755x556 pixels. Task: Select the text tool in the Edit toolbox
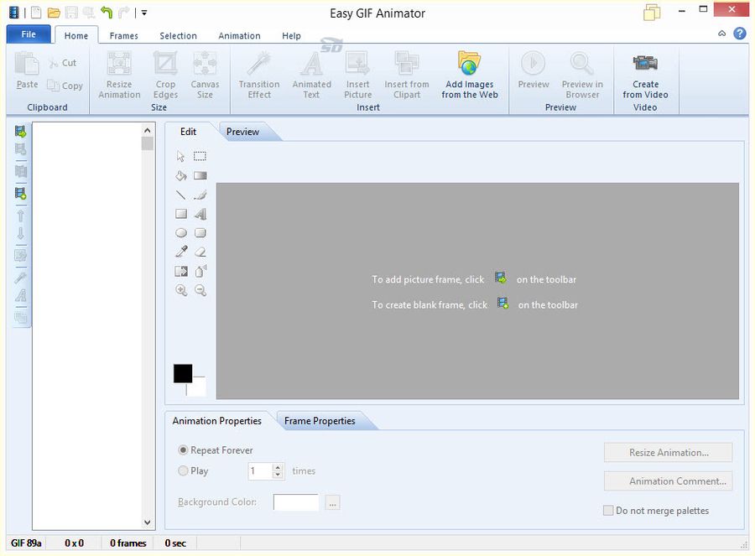point(200,214)
